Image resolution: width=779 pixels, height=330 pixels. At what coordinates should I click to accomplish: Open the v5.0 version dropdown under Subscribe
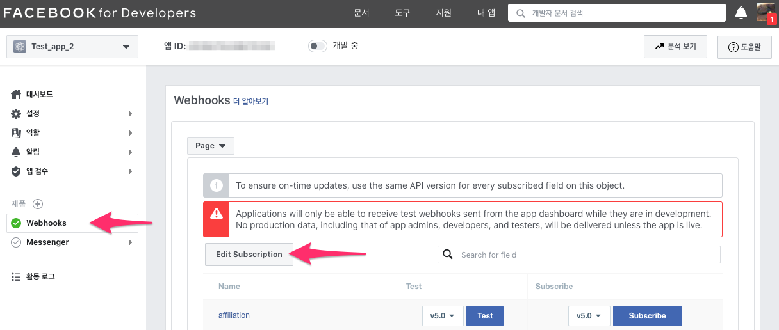589,316
